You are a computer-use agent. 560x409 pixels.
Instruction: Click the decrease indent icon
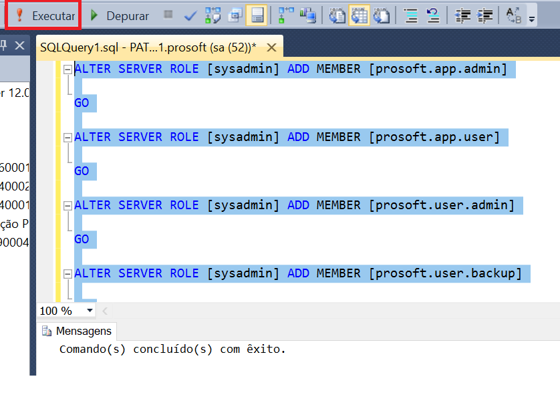click(x=462, y=15)
